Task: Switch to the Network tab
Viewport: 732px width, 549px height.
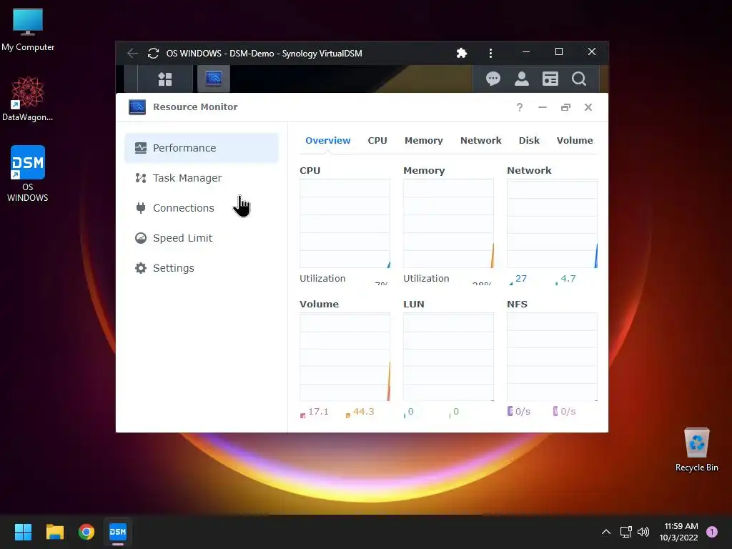Action: tap(480, 141)
